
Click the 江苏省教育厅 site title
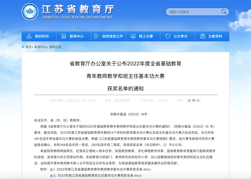(x=77, y=9)
